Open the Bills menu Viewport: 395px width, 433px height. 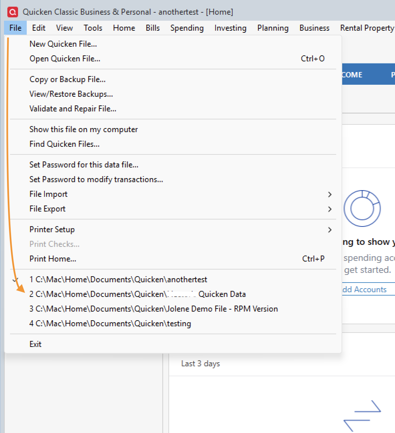pos(153,28)
